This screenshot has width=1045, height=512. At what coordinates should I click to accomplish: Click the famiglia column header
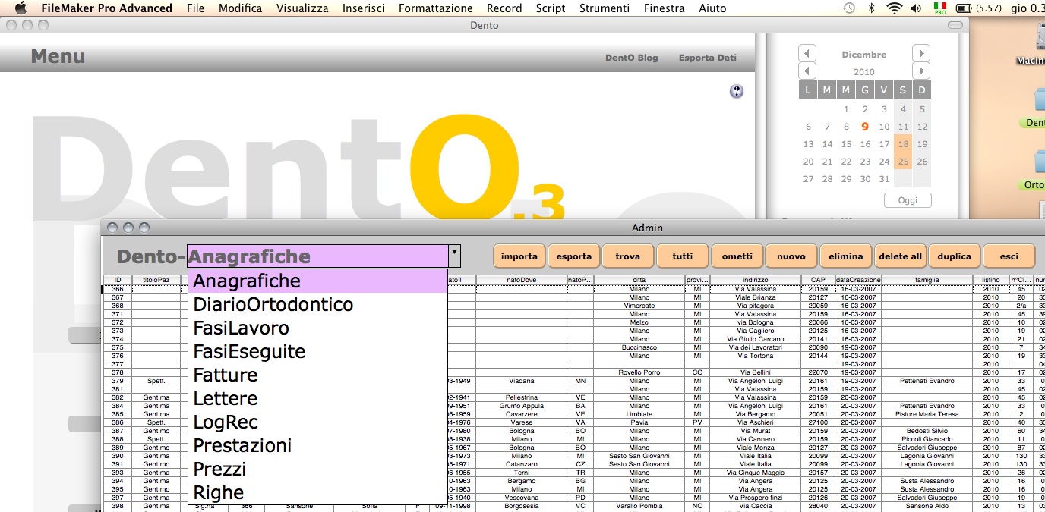click(927, 280)
